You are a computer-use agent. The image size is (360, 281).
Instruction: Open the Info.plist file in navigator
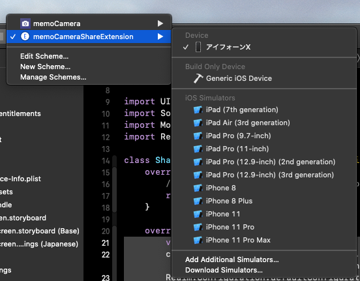pos(20,179)
